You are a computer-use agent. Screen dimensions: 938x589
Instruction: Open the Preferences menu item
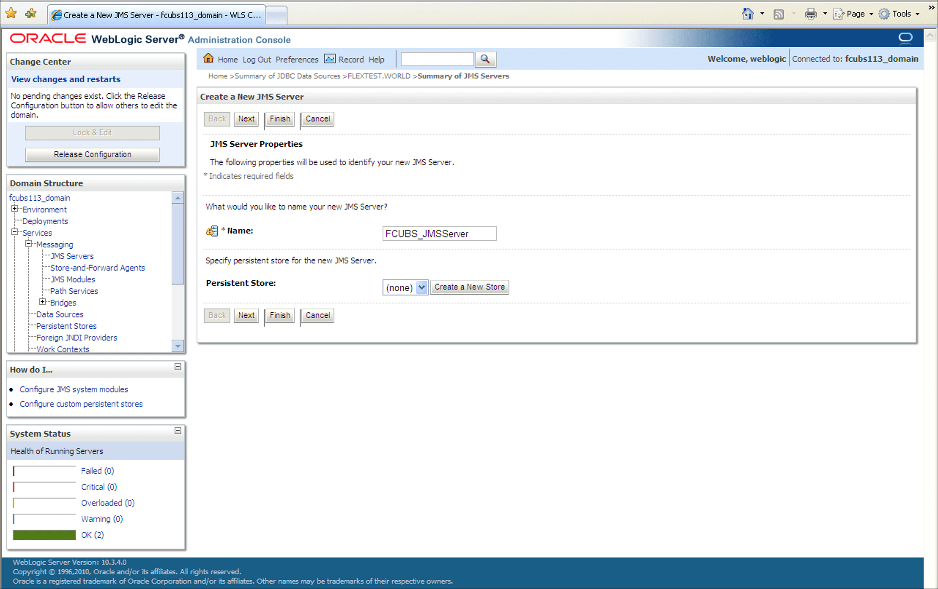click(297, 60)
